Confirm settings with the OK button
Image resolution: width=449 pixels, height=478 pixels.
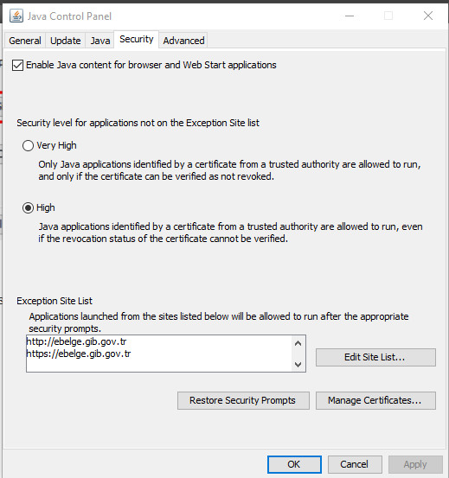[294, 464]
